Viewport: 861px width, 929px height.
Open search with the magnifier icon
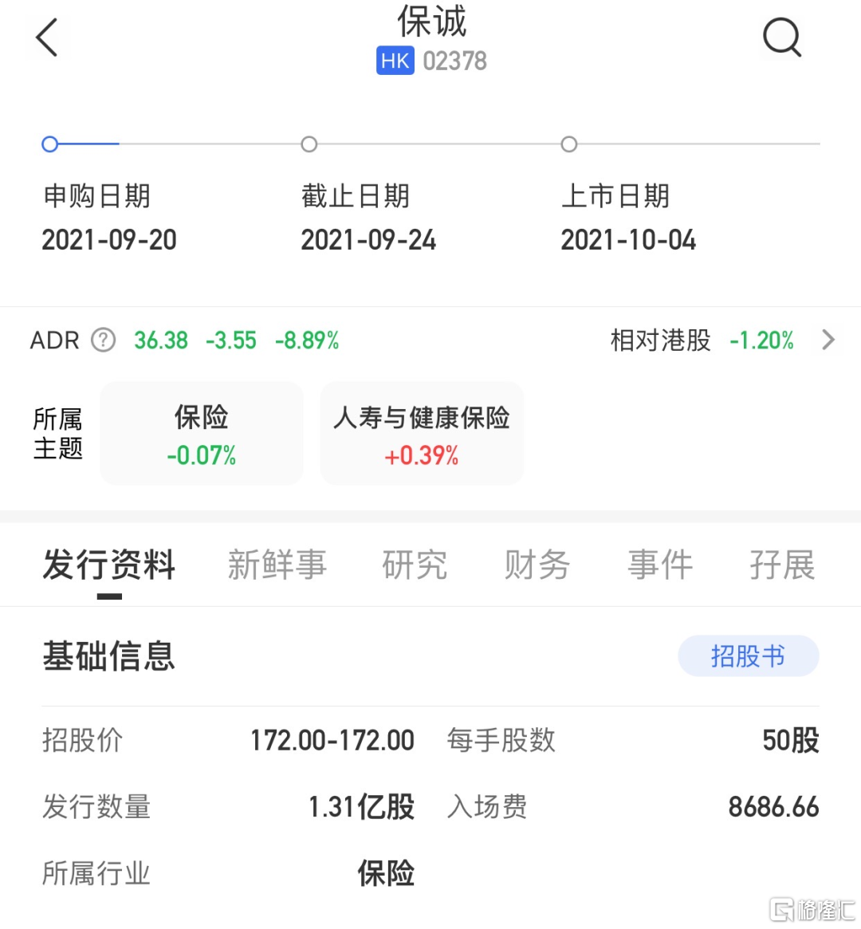[781, 37]
